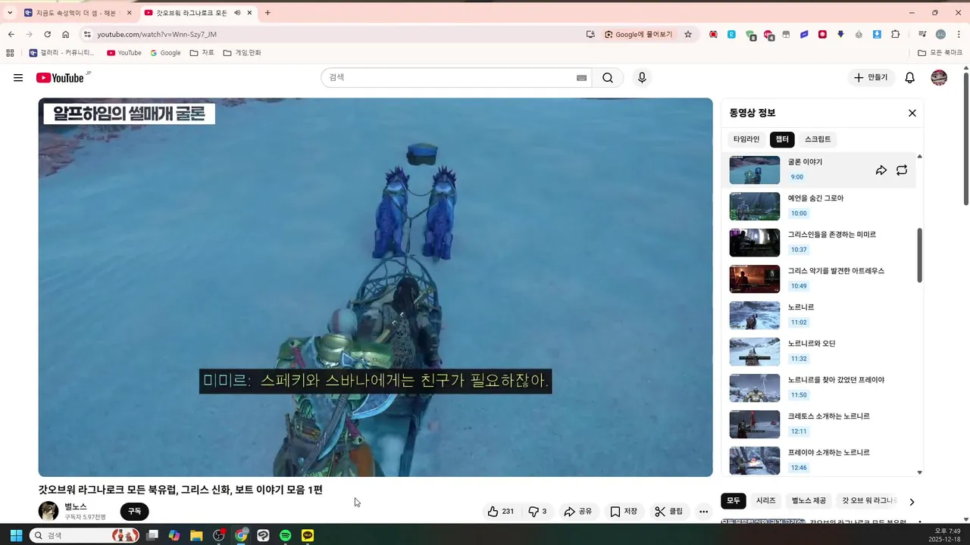Open the Google bookmark

(x=165, y=53)
